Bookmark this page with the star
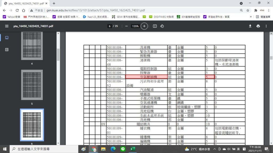Image resolution: width=273 pixels, height=153 pixels. 248,10
